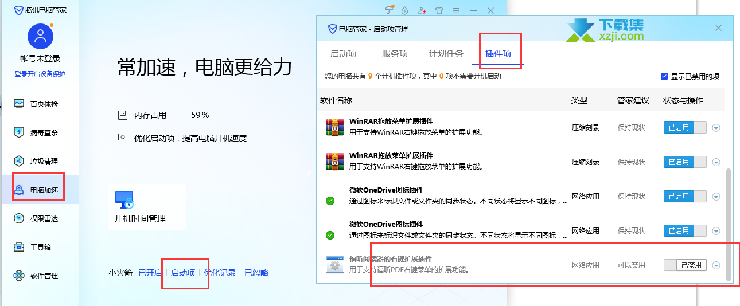The image size is (740, 306).
Task: Click the 权限雷达 sidebar icon
Action: pyautogui.click(x=19, y=218)
